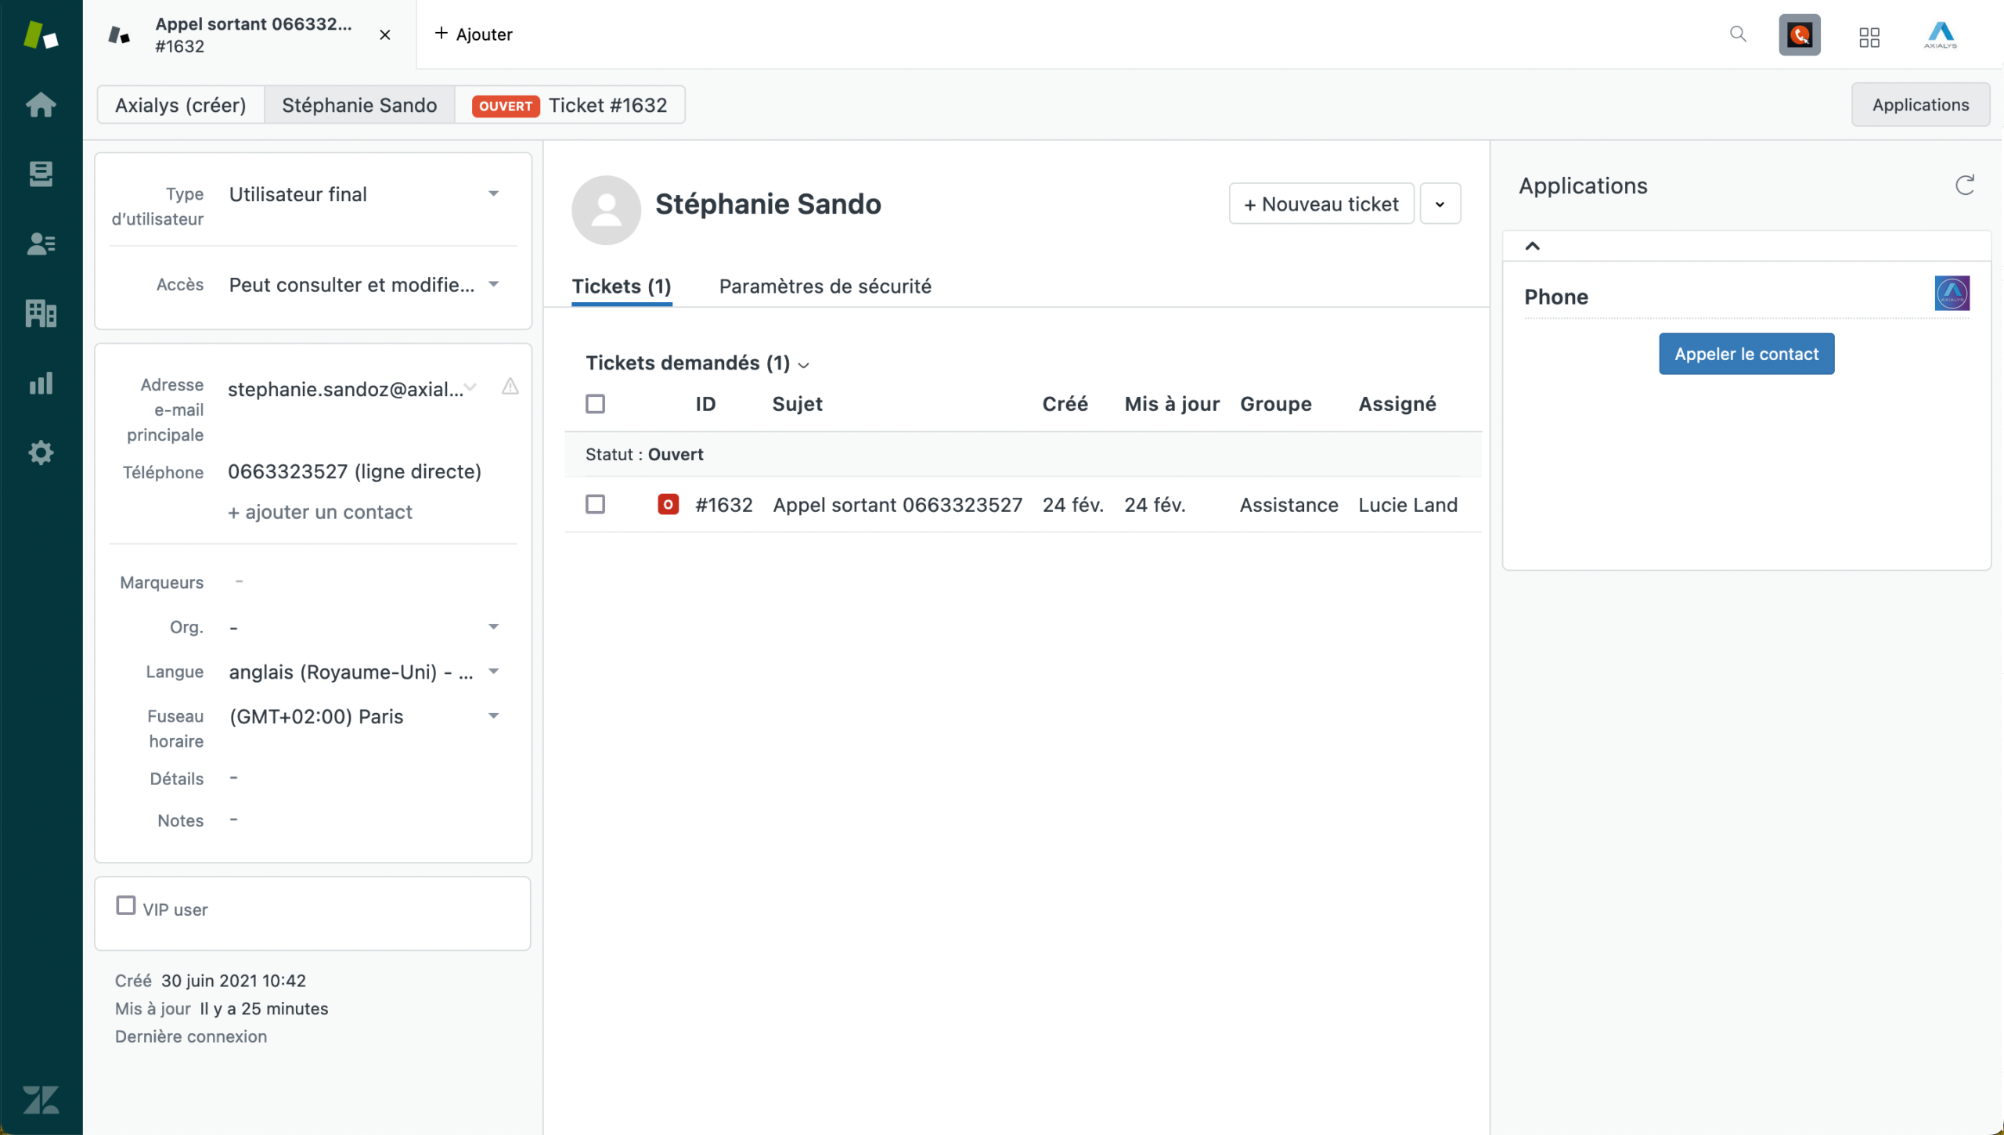This screenshot has width=2004, height=1135.
Task: Open the Type d'utilisateur dropdown
Action: tap(363, 194)
